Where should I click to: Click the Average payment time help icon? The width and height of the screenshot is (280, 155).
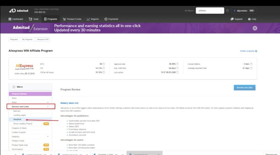251,68
